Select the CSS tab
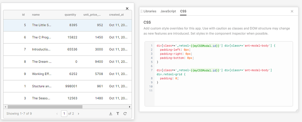Image resolution: width=302 pixels, height=122 pixels. point(183,11)
